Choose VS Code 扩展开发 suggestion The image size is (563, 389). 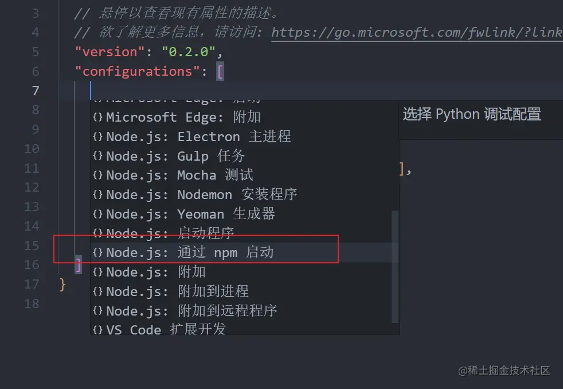click(244, 329)
